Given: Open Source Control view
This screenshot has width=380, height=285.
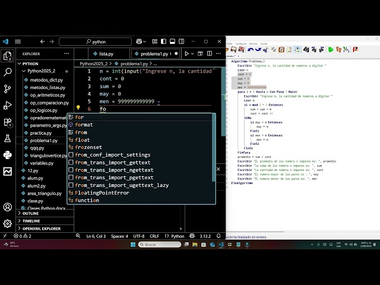Looking at the screenshot, I should pos(8,88).
